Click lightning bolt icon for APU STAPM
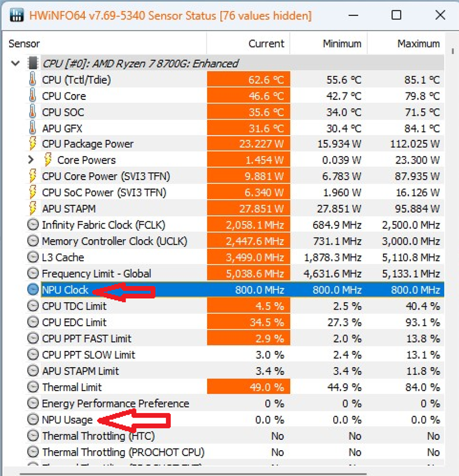This screenshot has height=476, width=459. point(33,208)
